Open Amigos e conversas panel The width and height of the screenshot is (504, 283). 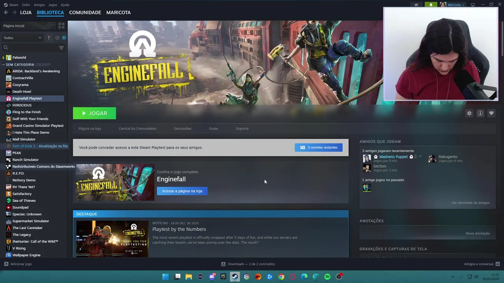coord(482,264)
